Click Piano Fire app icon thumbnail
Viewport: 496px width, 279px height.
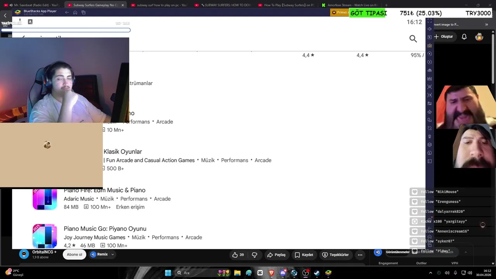click(45, 199)
